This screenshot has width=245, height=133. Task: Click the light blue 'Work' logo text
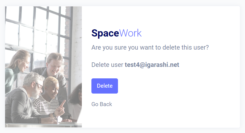pos(130,33)
